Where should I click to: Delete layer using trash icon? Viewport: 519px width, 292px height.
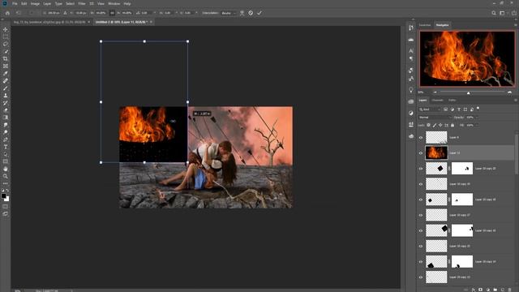click(x=510, y=290)
